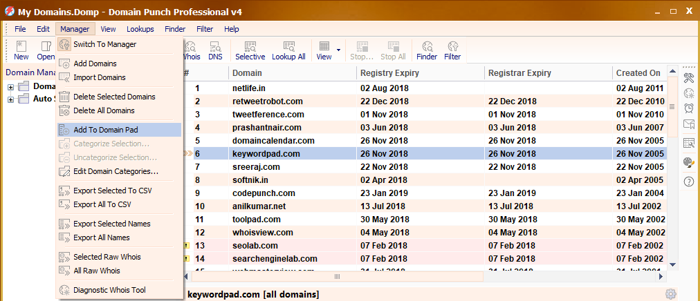700x301 pixels.
Task: Open the Finder tool in toolbar
Action: pyautogui.click(x=427, y=50)
